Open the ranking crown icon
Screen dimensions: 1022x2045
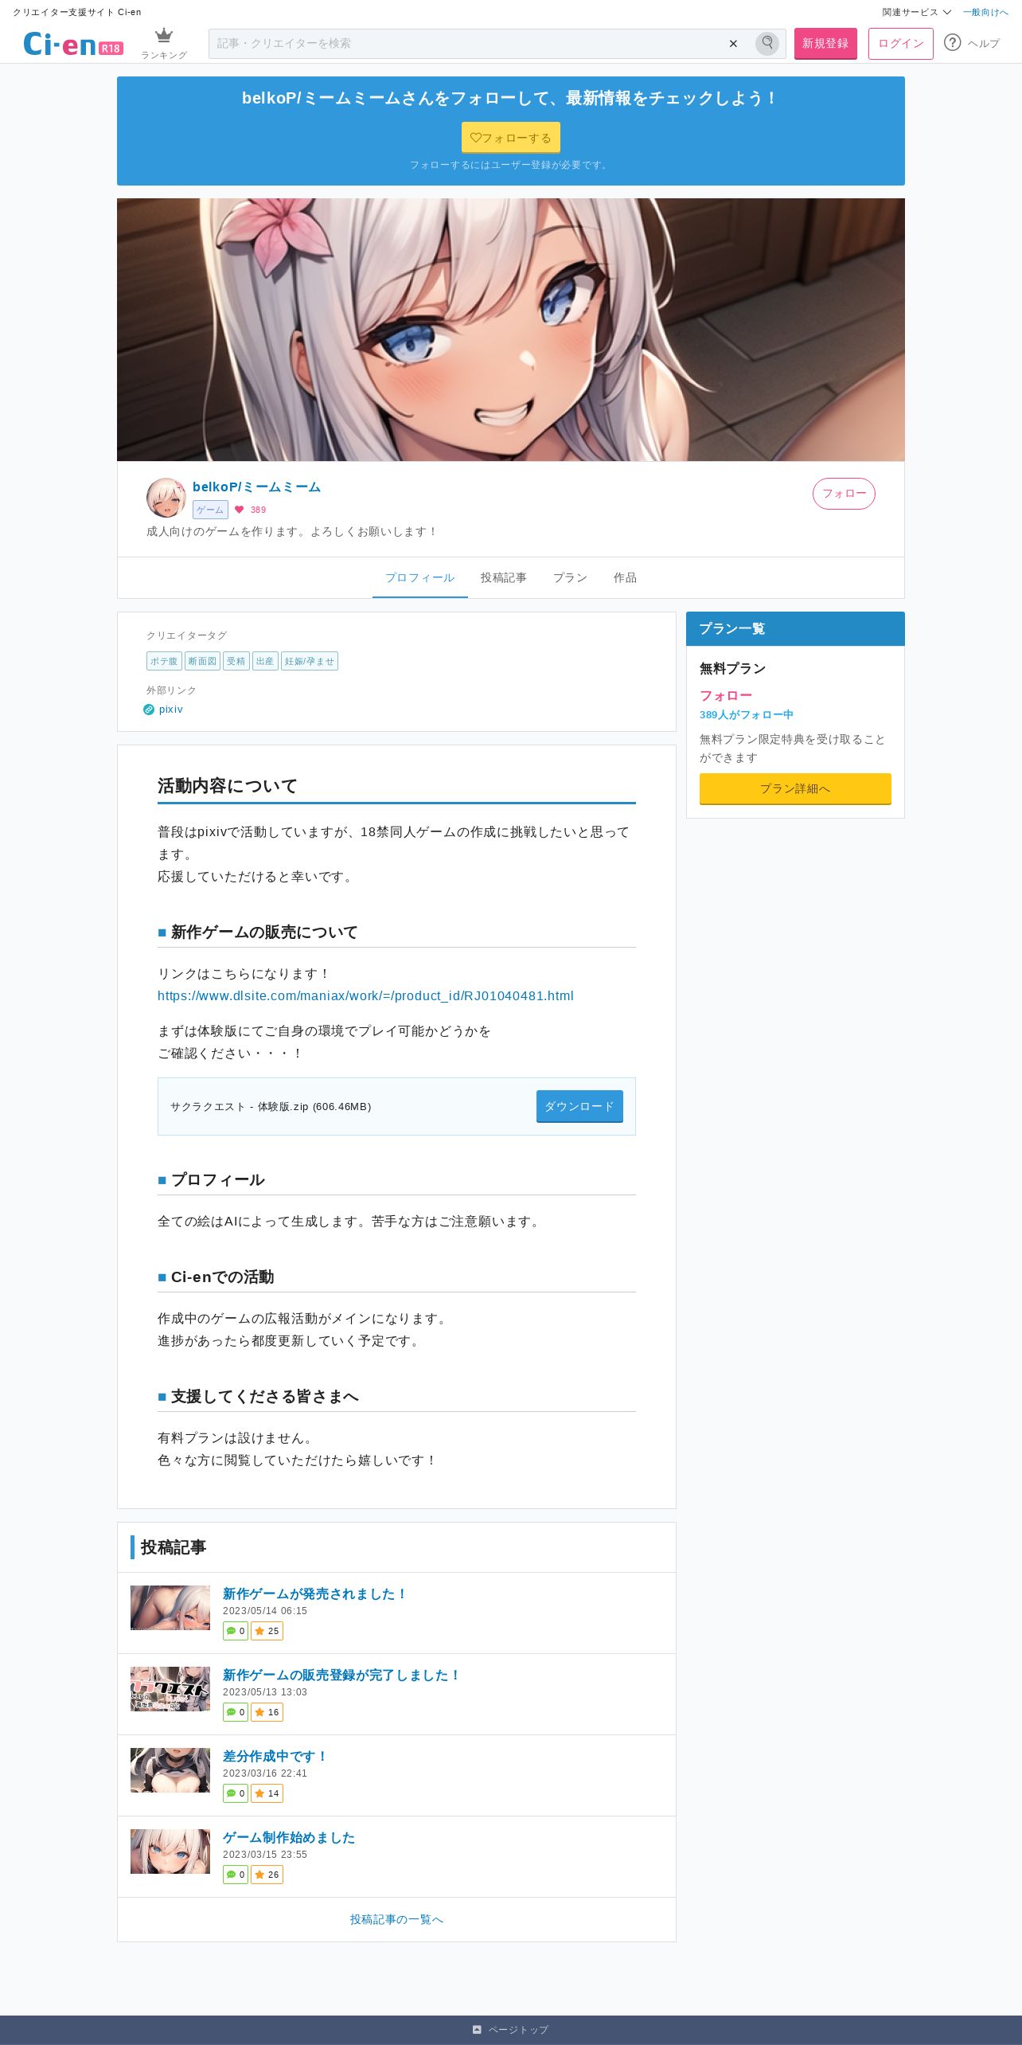(164, 36)
